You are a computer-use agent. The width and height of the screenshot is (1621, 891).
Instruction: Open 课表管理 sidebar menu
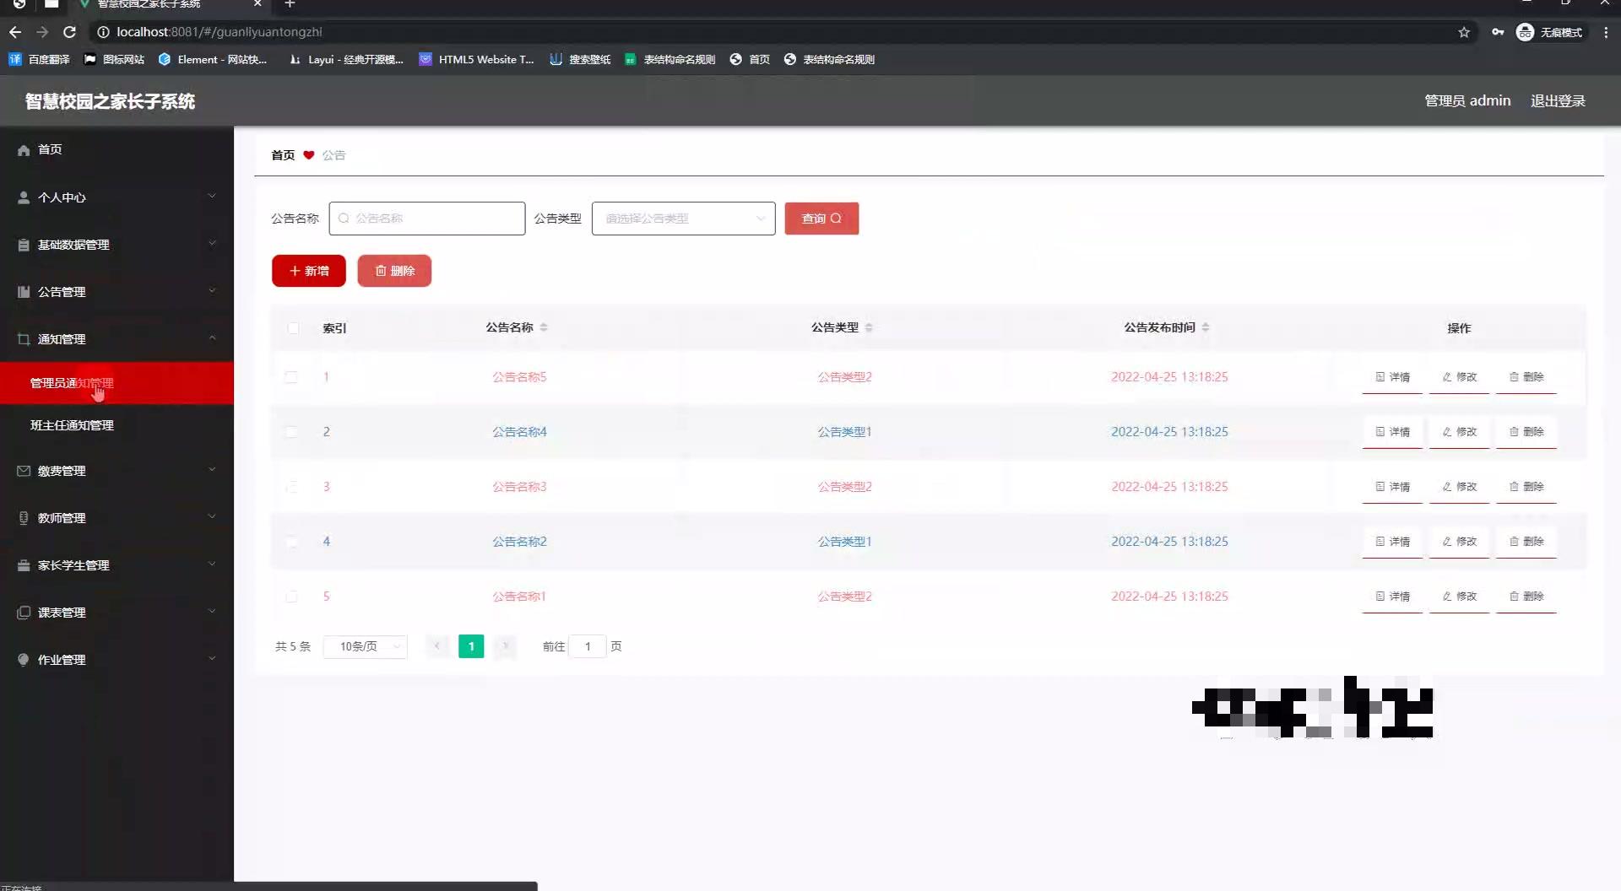coord(117,613)
